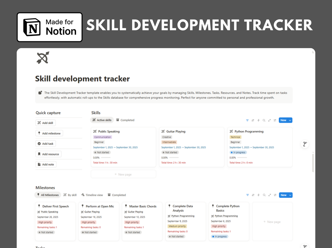Click pin icon on Master Basic Chords
The width and height of the screenshot is (332, 248).
[126, 206]
